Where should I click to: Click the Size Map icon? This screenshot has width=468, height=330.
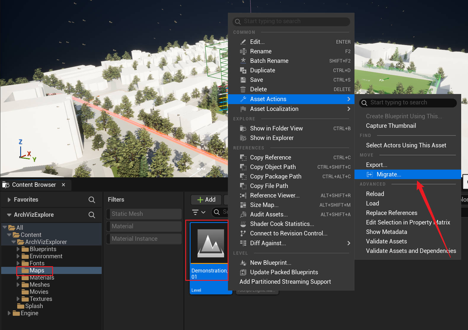(x=243, y=205)
